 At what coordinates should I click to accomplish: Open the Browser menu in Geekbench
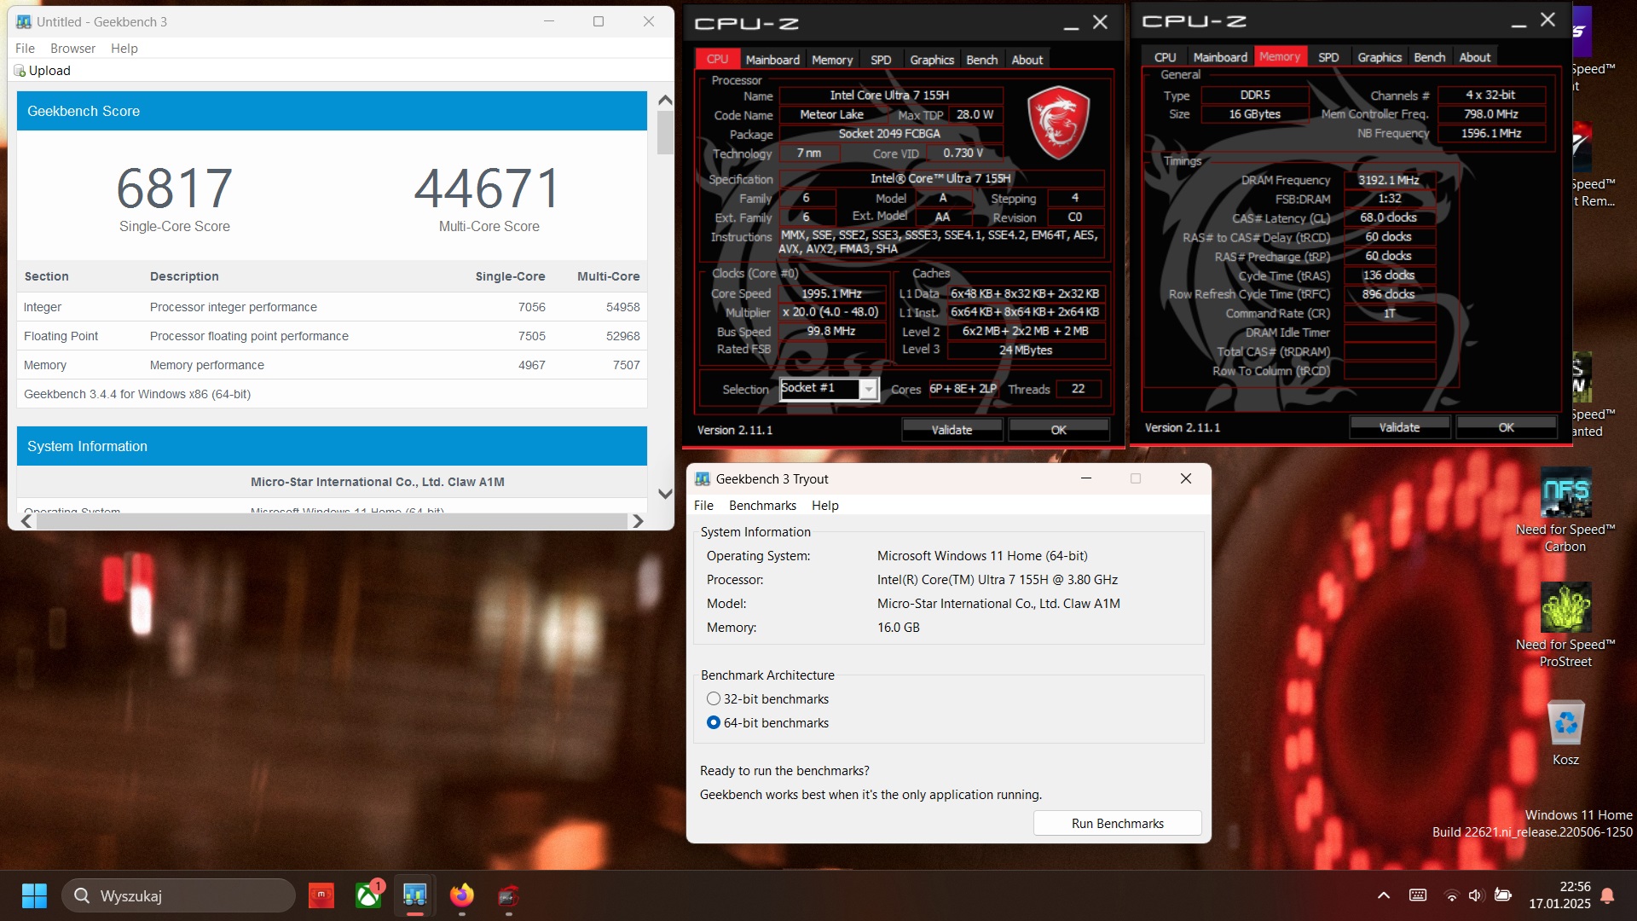coord(72,49)
